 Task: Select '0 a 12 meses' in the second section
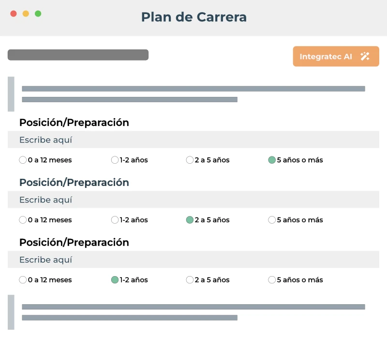click(23, 220)
